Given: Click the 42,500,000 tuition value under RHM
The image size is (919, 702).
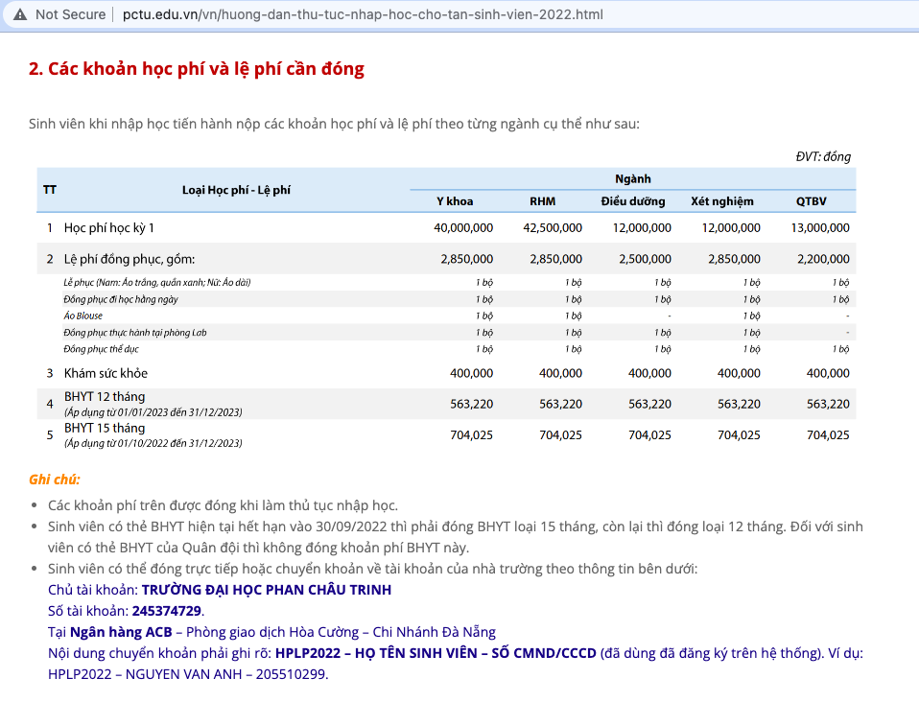Looking at the screenshot, I should 553,227.
